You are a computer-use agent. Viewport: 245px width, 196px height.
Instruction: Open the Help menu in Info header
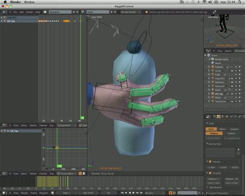pos(38,12)
